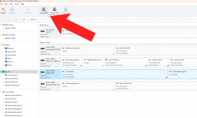This screenshot has height=118, width=197.
Task: Select Local Disk 0 XFS partition
Action: point(114,74)
